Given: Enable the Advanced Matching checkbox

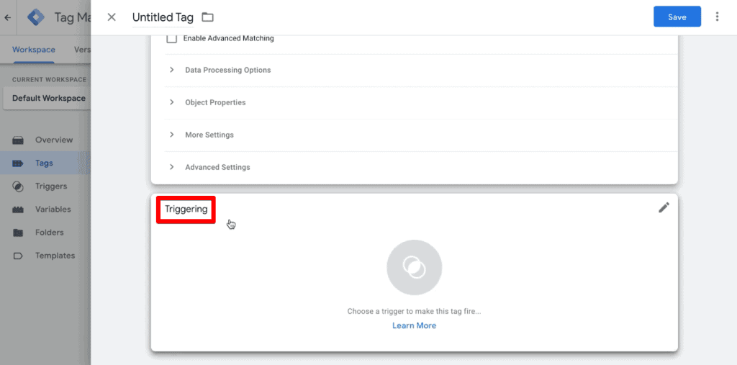Looking at the screenshot, I should pyautogui.click(x=171, y=39).
